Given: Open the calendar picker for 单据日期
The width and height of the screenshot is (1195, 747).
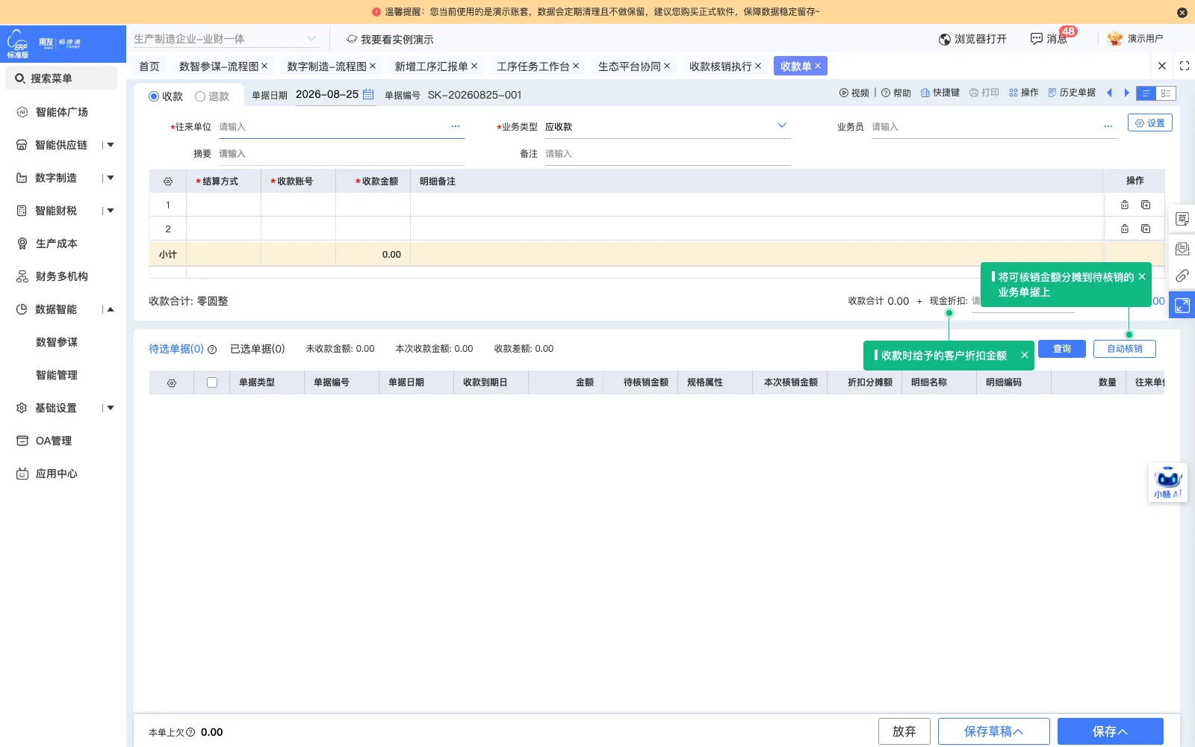Looking at the screenshot, I should [368, 94].
